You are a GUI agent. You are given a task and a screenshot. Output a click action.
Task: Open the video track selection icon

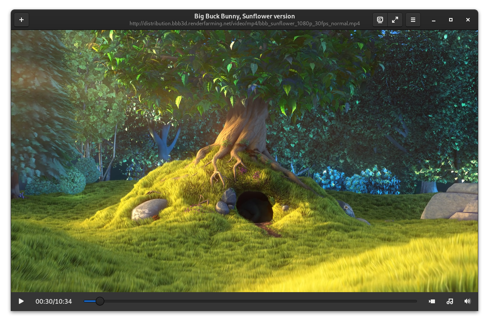coord(432,301)
